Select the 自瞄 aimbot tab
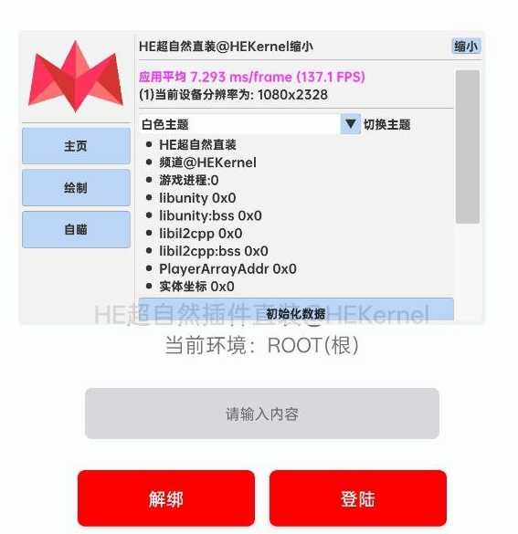The height and width of the screenshot is (534, 518). [x=77, y=229]
